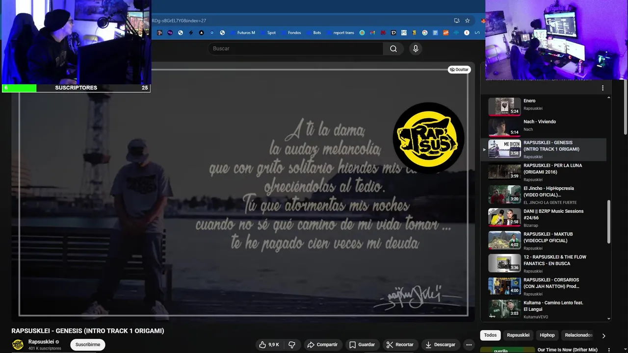
Task: Click the YouTube search magnifier icon
Action: click(393, 49)
